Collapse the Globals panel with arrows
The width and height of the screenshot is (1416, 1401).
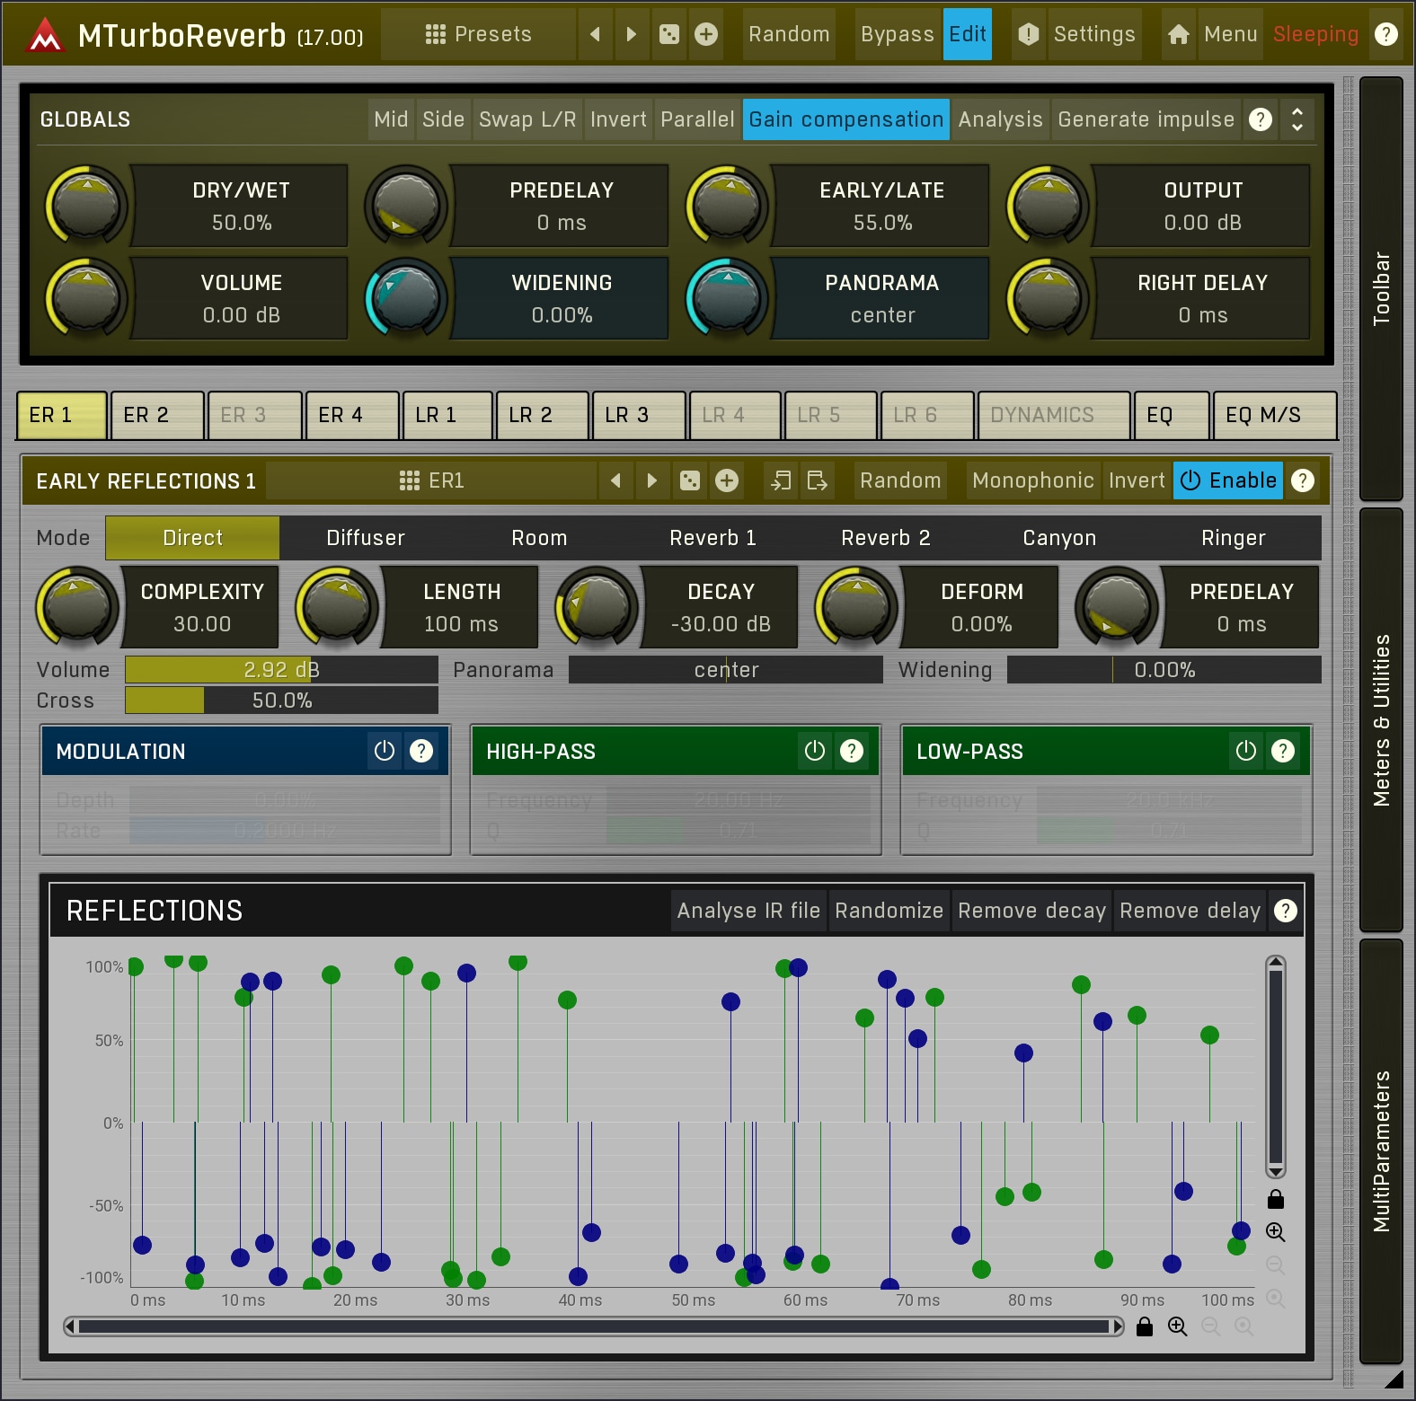1297,119
